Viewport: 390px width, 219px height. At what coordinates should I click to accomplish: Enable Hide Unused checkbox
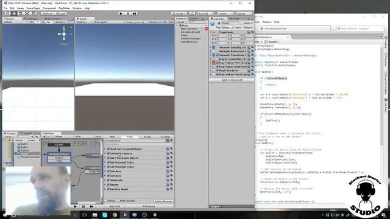pyautogui.click(x=119, y=201)
